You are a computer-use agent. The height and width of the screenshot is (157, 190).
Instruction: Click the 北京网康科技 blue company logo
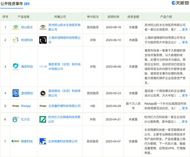[x=43, y=141]
